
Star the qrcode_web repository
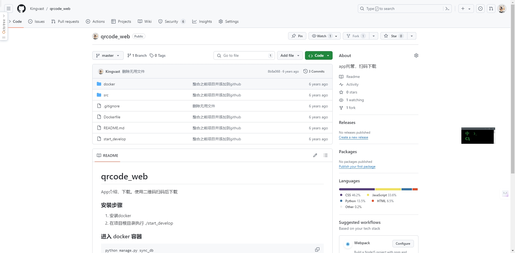click(394, 36)
